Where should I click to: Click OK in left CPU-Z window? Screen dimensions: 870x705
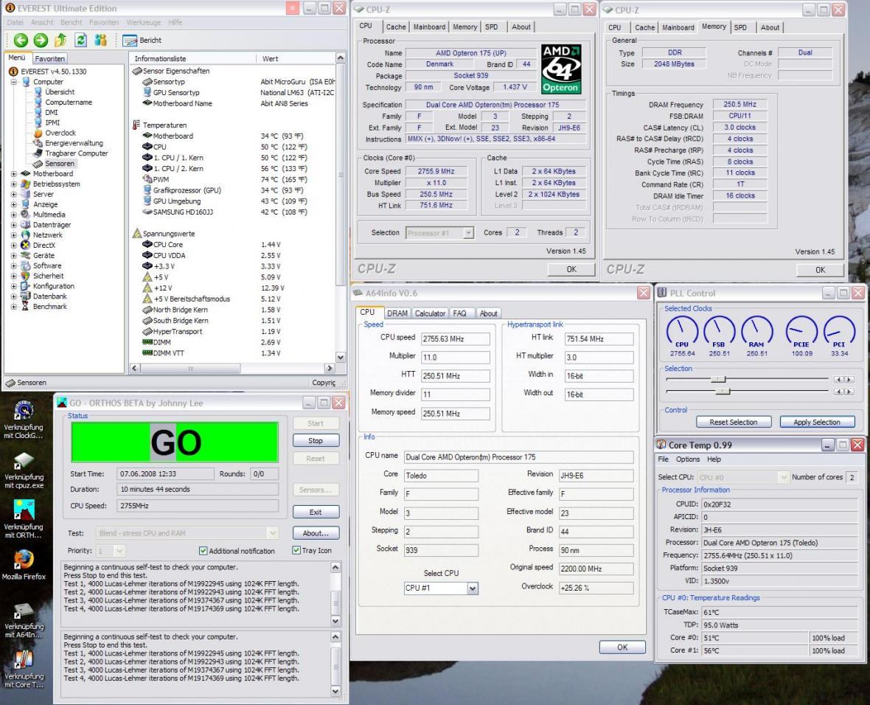(571, 269)
